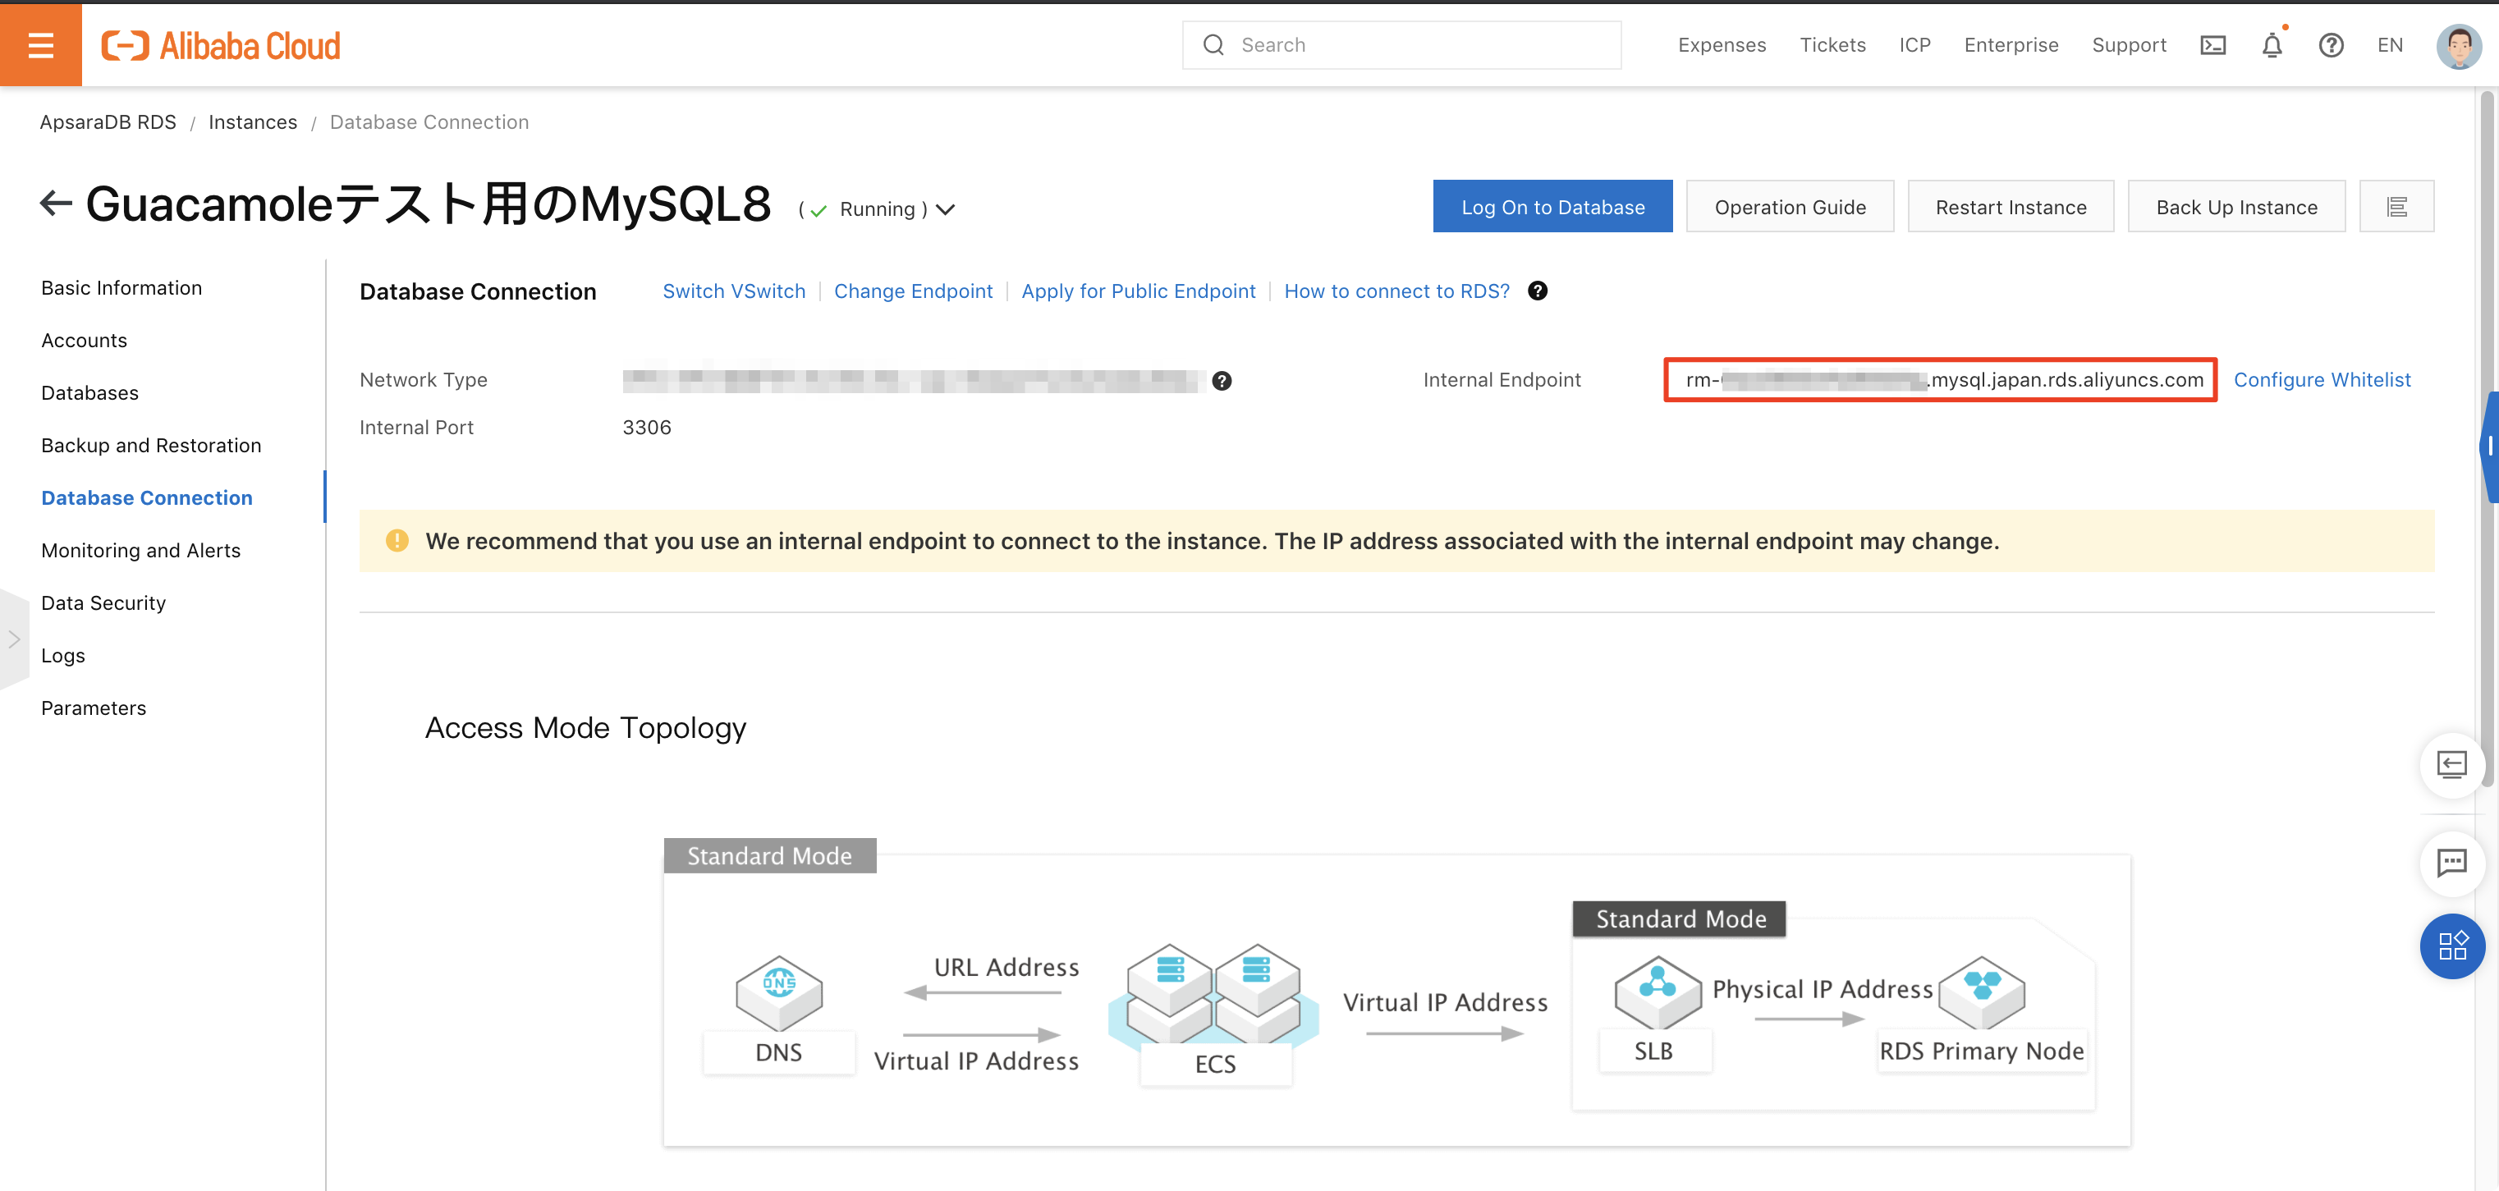2499x1191 pixels.
Task: Open the floating chat feedback icon
Action: pos(2451,862)
